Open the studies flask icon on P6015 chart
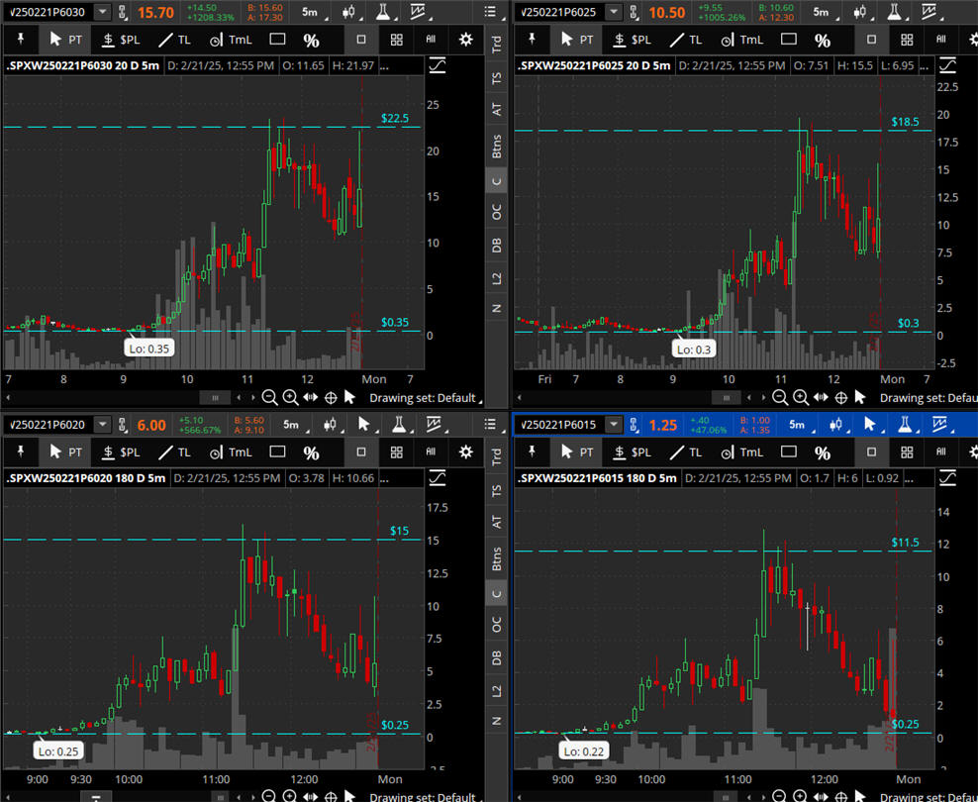This screenshot has height=802, width=978. click(905, 425)
